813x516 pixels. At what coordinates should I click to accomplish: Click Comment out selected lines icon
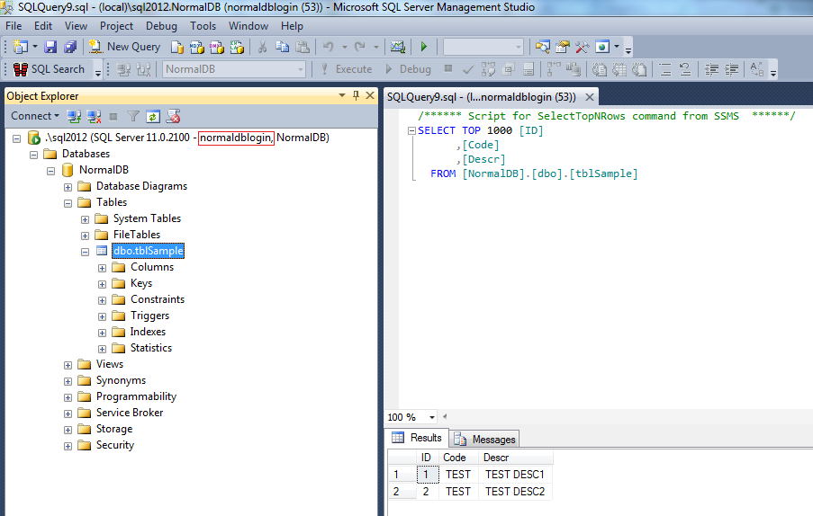point(665,69)
